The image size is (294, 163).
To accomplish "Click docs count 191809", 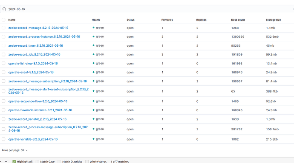I will [x=237, y=54].
